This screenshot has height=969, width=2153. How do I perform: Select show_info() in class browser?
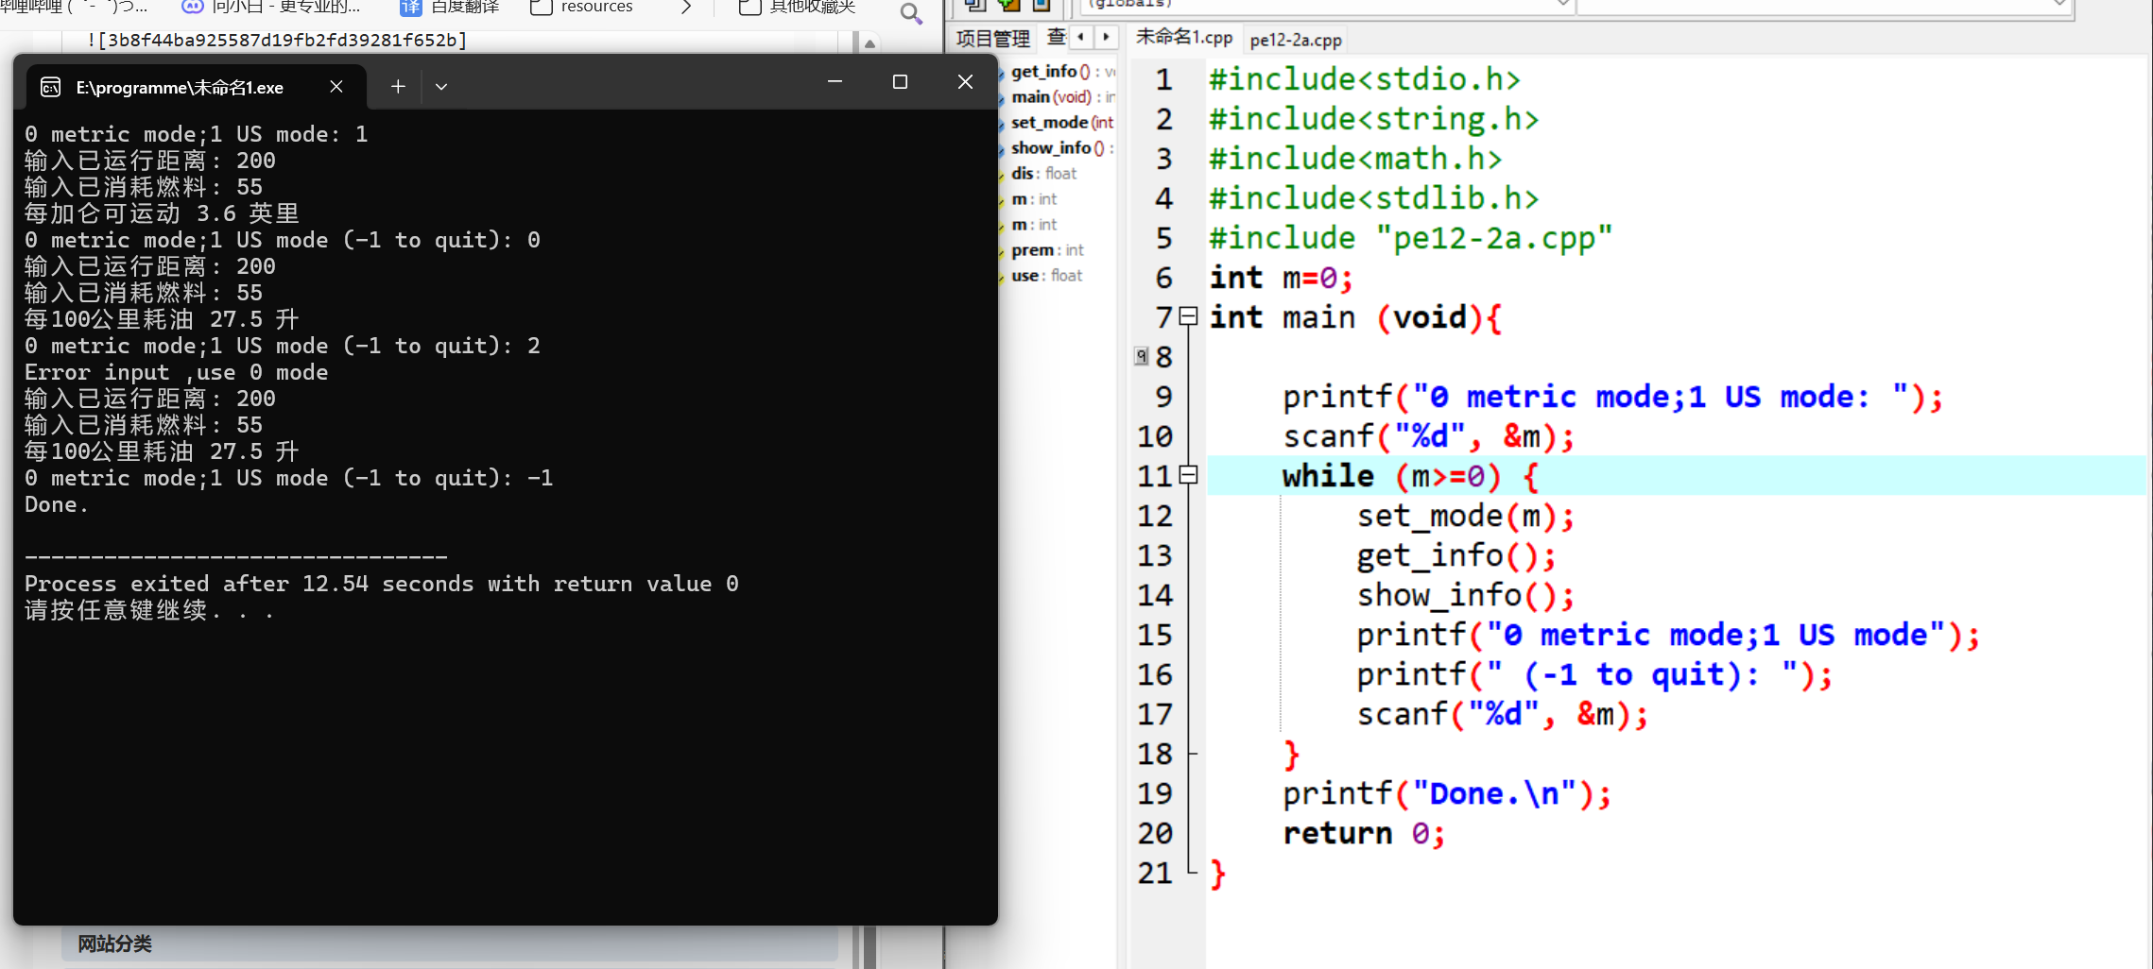tap(1058, 148)
